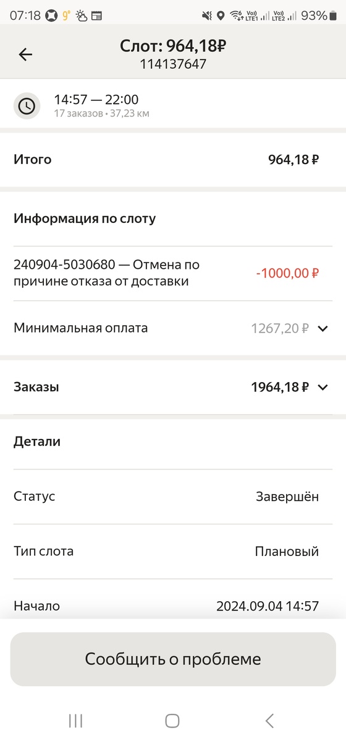The width and height of the screenshot is (346, 743).
Task: Tap the location pin in status bar
Action: pyautogui.click(x=221, y=15)
